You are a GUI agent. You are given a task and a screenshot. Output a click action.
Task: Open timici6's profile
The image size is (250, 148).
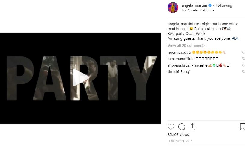point(174,72)
